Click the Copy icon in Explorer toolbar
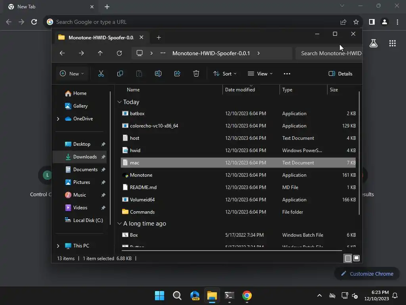The width and height of the screenshot is (406, 305). click(x=120, y=73)
